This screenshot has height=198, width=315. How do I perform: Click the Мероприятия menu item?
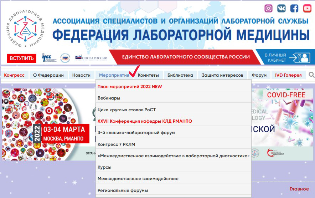coord(114,75)
